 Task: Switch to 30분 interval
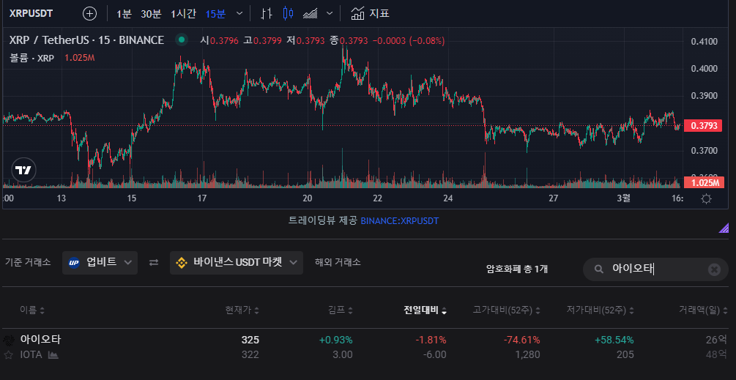[151, 14]
